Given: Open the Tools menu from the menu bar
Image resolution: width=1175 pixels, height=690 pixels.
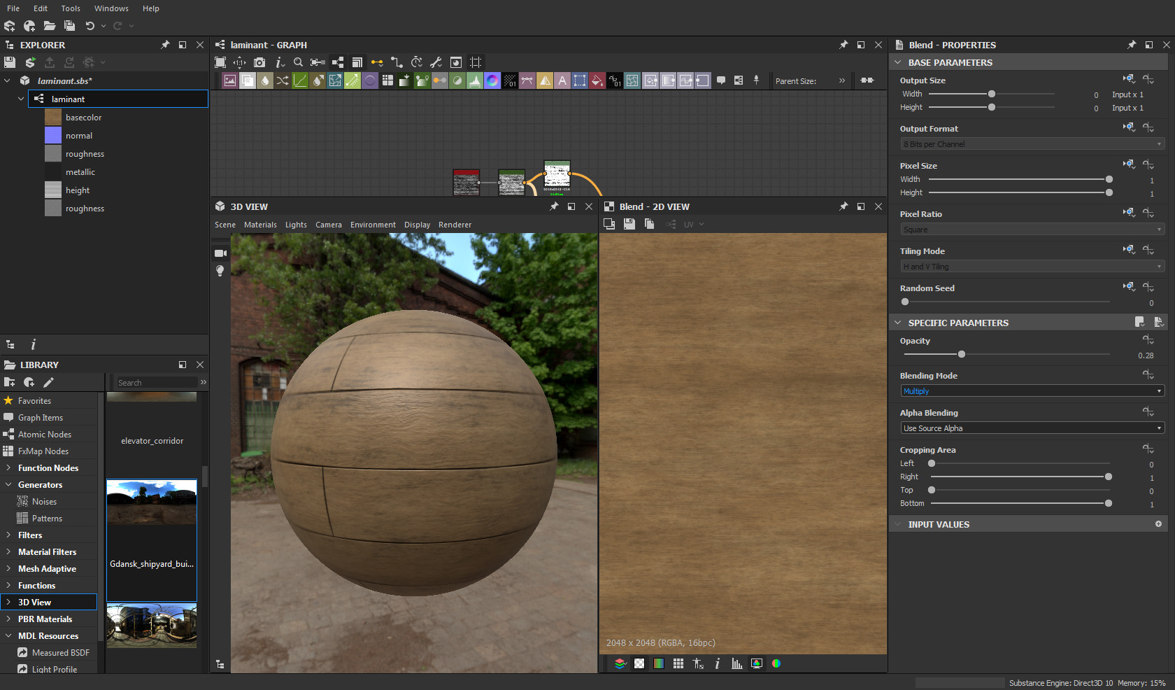Looking at the screenshot, I should [70, 8].
